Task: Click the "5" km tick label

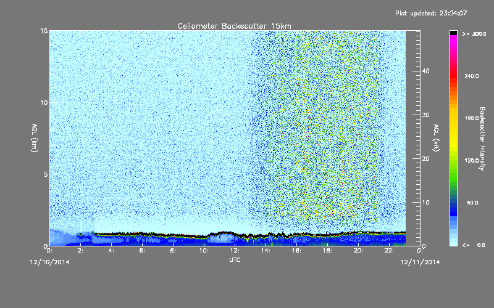Action: coord(46,174)
